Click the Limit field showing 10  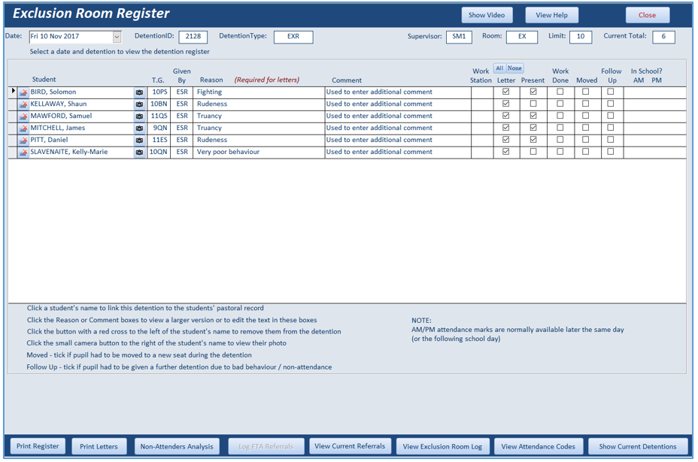tap(581, 37)
